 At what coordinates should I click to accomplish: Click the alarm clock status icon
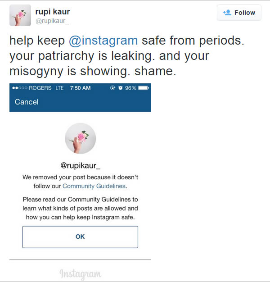click(120, 88)
